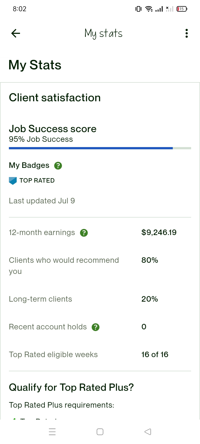Open the three-dot overflow menu
This screenshot has height=444, width=200.
point(187,33)
